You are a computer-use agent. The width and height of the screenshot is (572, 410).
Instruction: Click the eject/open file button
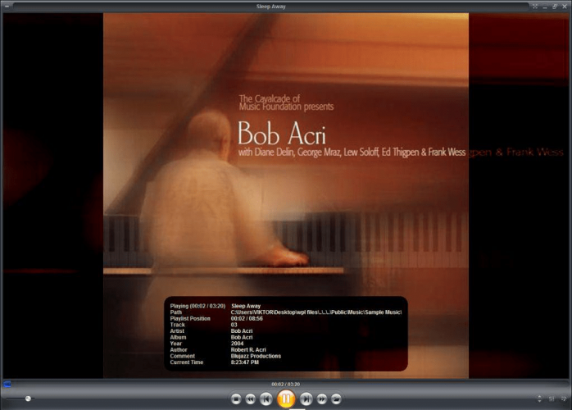point(336,399)
